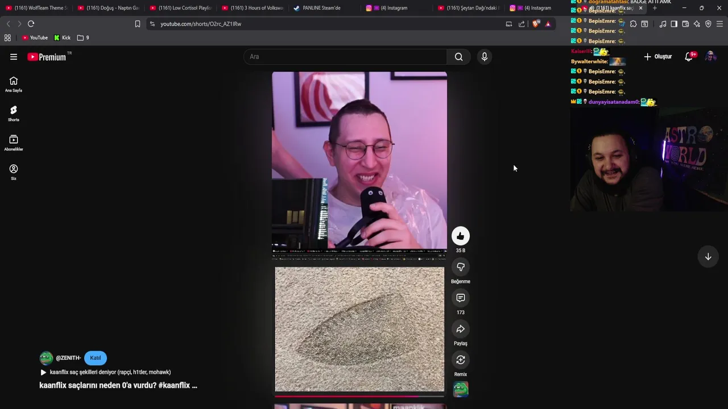
Task: Open the Brave Wallet icon
Action: coord(685,24)
